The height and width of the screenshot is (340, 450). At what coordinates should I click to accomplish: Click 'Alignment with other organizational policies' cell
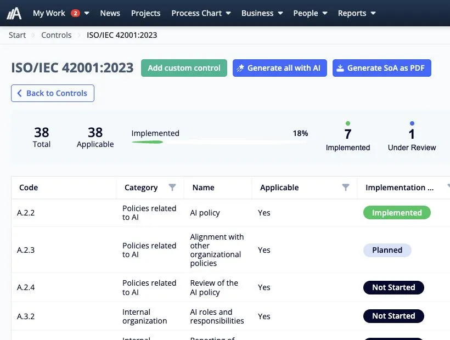click(x=217, y=250)
